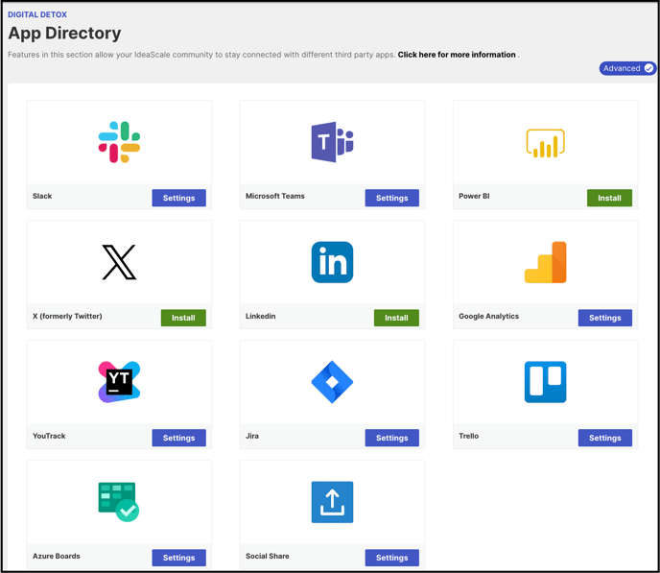Open YouTrack Settings
This screenshot has height=573, width=660.
tap(178, 438)
